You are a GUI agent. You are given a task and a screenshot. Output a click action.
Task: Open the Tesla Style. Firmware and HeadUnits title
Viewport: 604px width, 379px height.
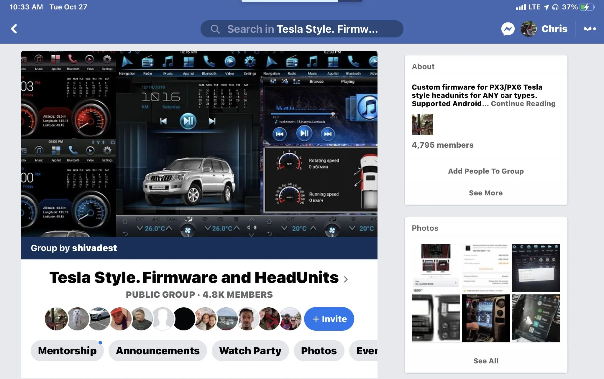(194, 278)
